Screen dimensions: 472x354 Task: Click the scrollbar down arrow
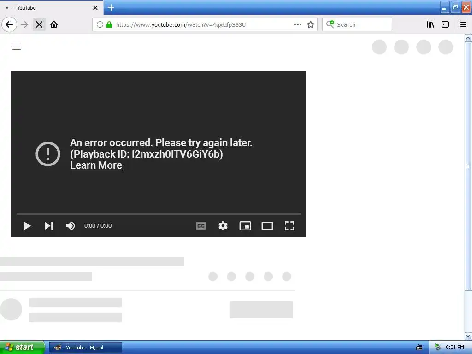pos(468,336)
